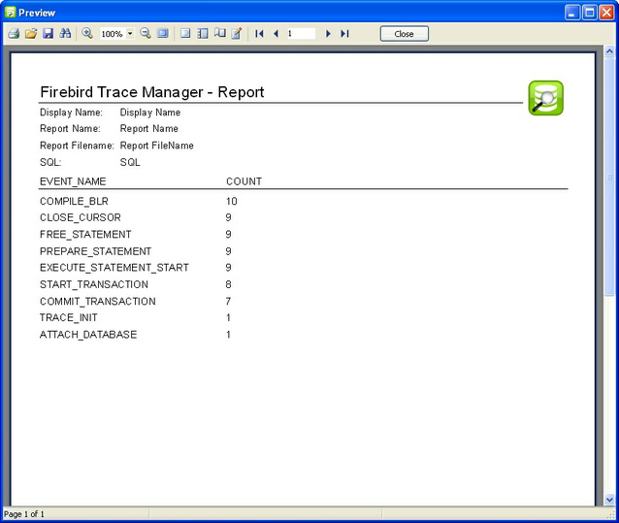Viewport: 619px width, 523px height.
Task: Click the vertical scrollbar thumb
Action: click(609, 176)
